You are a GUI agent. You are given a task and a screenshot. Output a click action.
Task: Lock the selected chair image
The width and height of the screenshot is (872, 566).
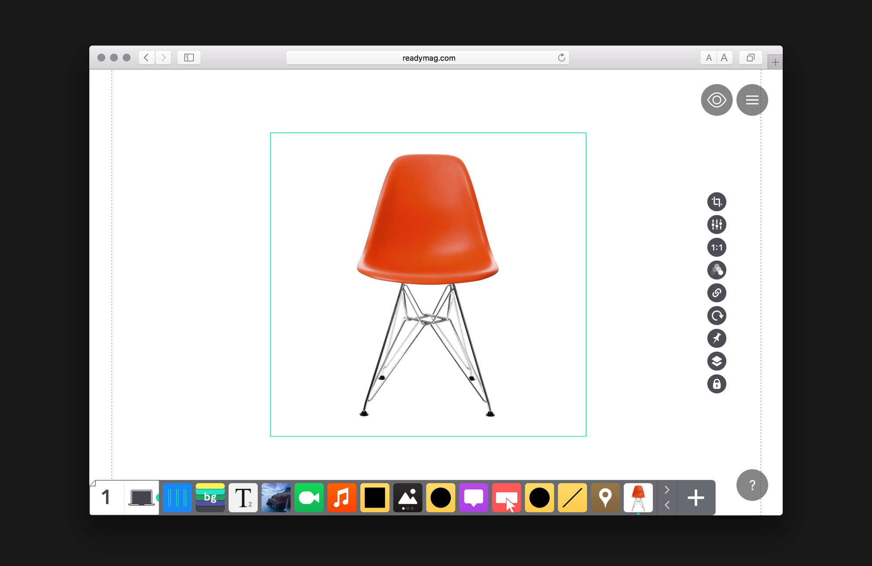716,384
